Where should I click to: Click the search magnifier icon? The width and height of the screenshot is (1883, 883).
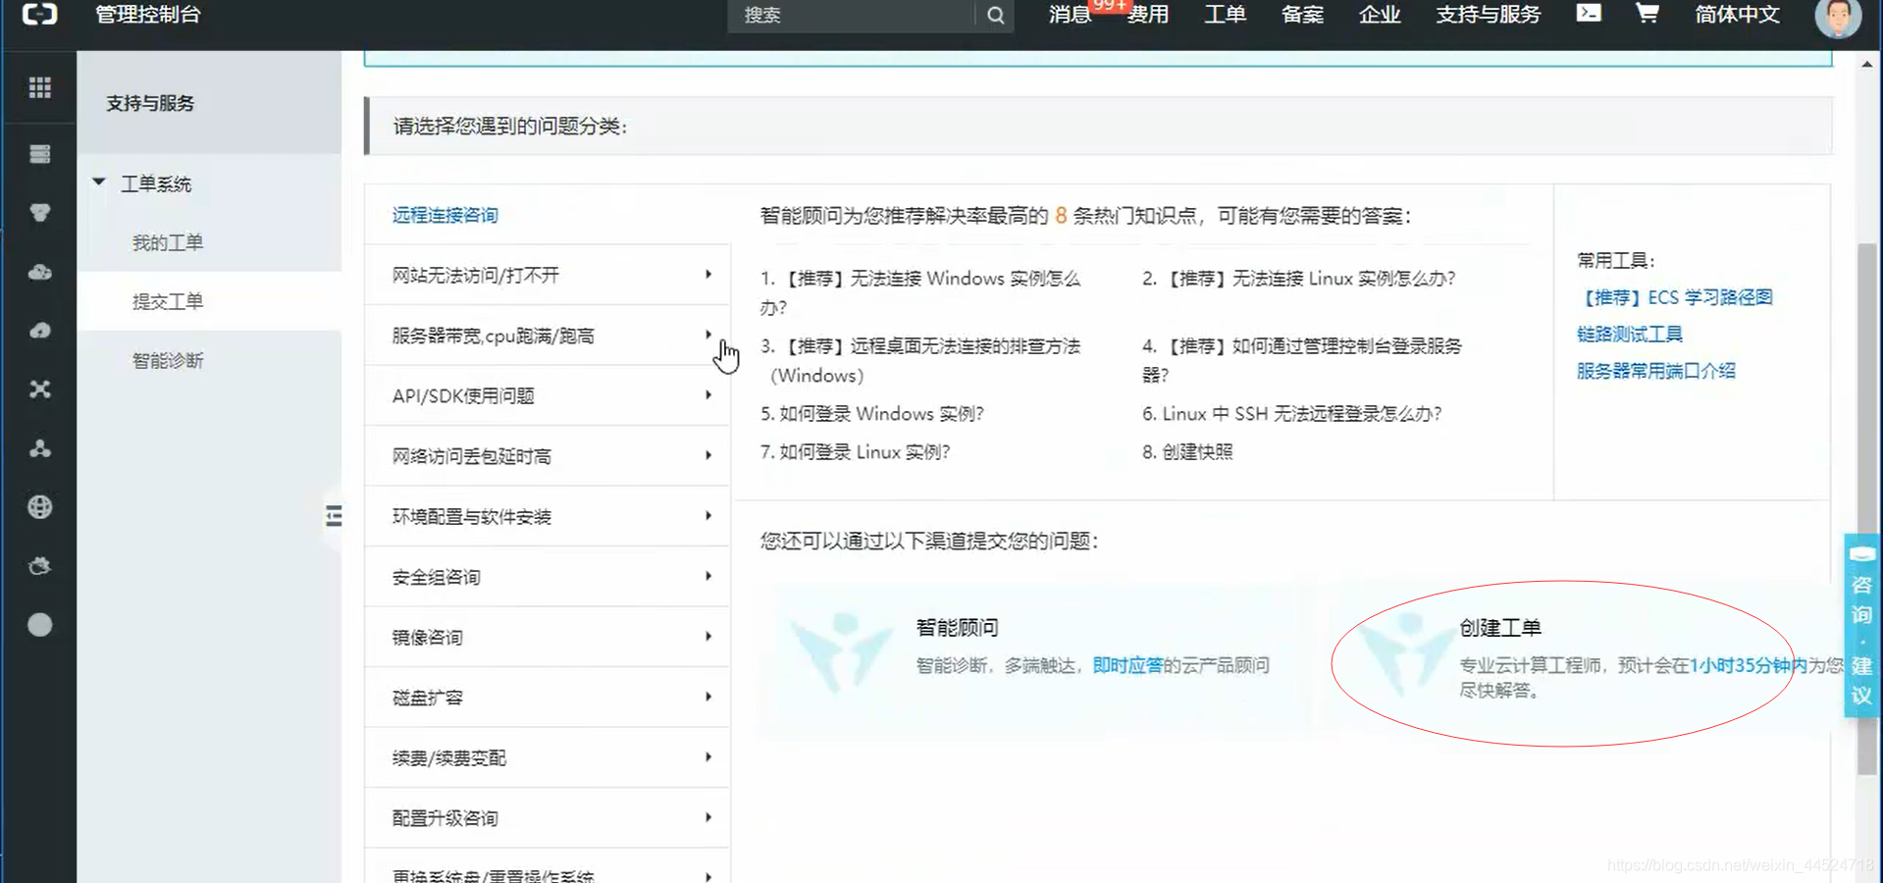coord(995,15)
